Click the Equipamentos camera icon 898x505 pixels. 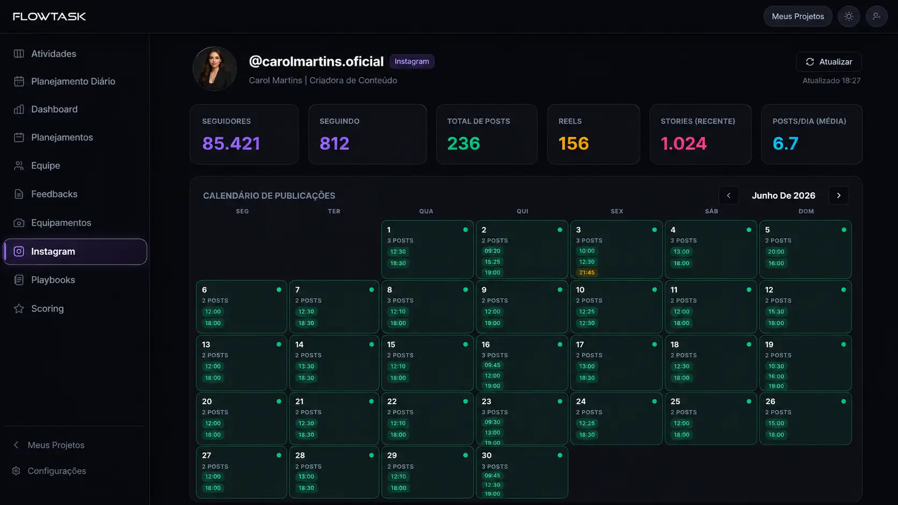tap(19, 223)
